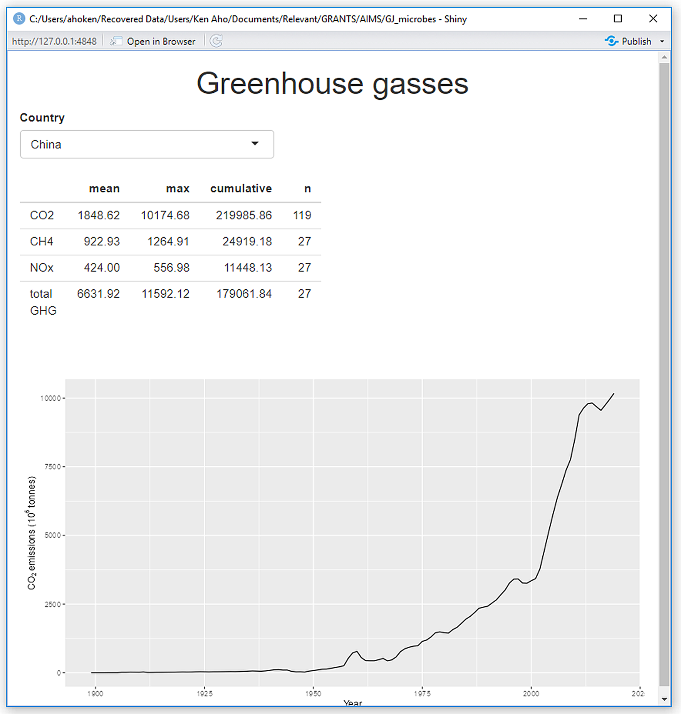Image resolution: width=681 pixels, height=714 pixels.
Task: Click the Country label
Action: (x=42, y=117)
